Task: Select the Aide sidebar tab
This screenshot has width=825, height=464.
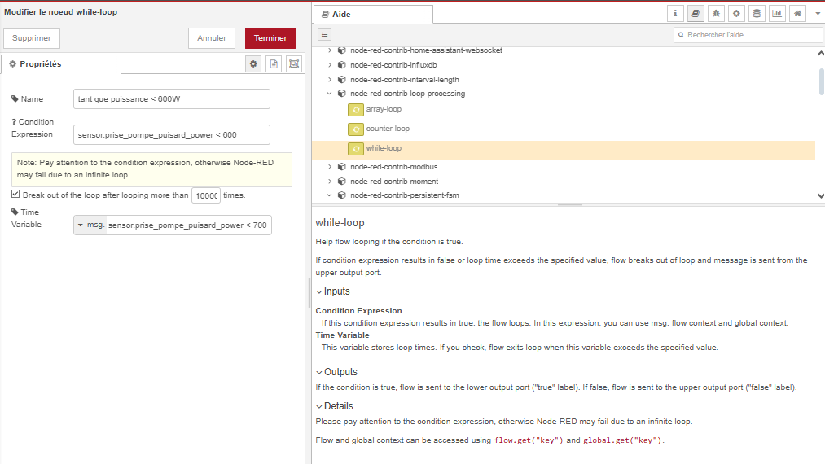Action: click(x=373, y=15)
